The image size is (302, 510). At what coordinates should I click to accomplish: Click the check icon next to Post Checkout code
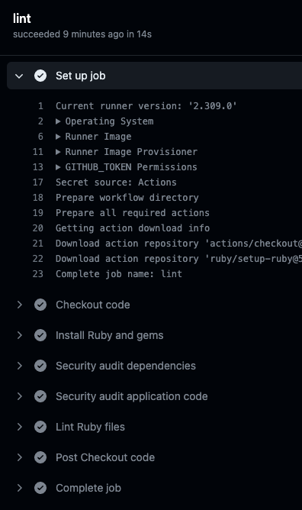tap(40, 457)
